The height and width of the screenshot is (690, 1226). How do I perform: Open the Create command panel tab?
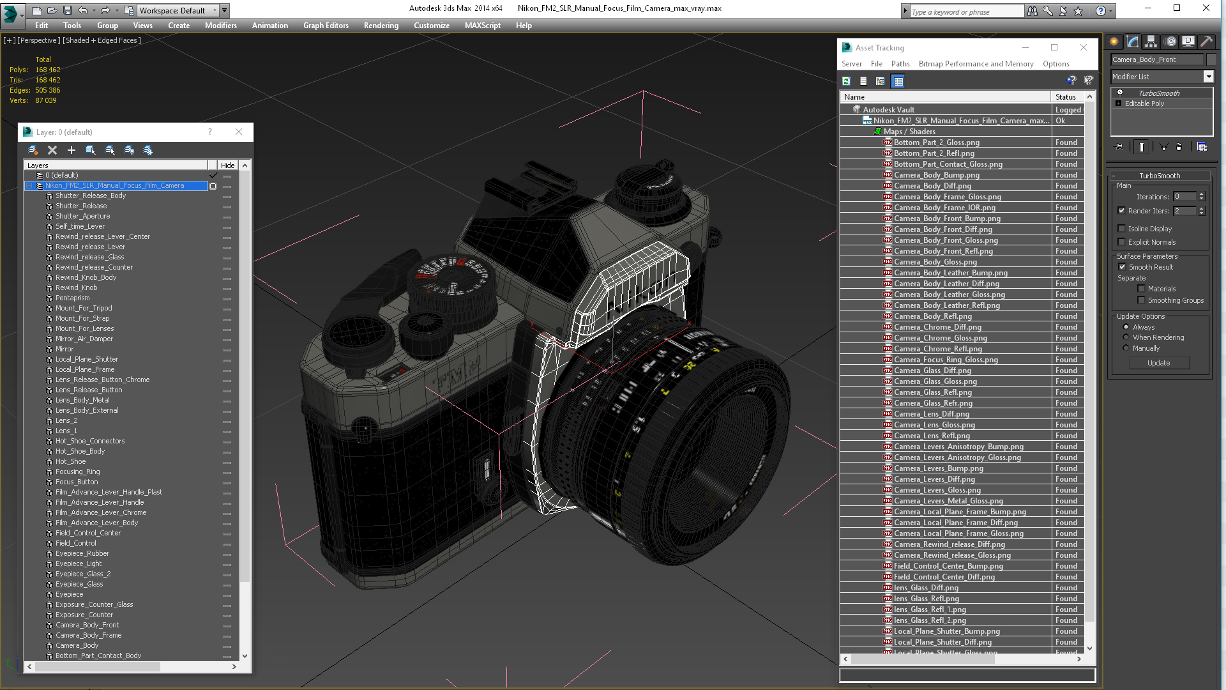[1114, 42]
